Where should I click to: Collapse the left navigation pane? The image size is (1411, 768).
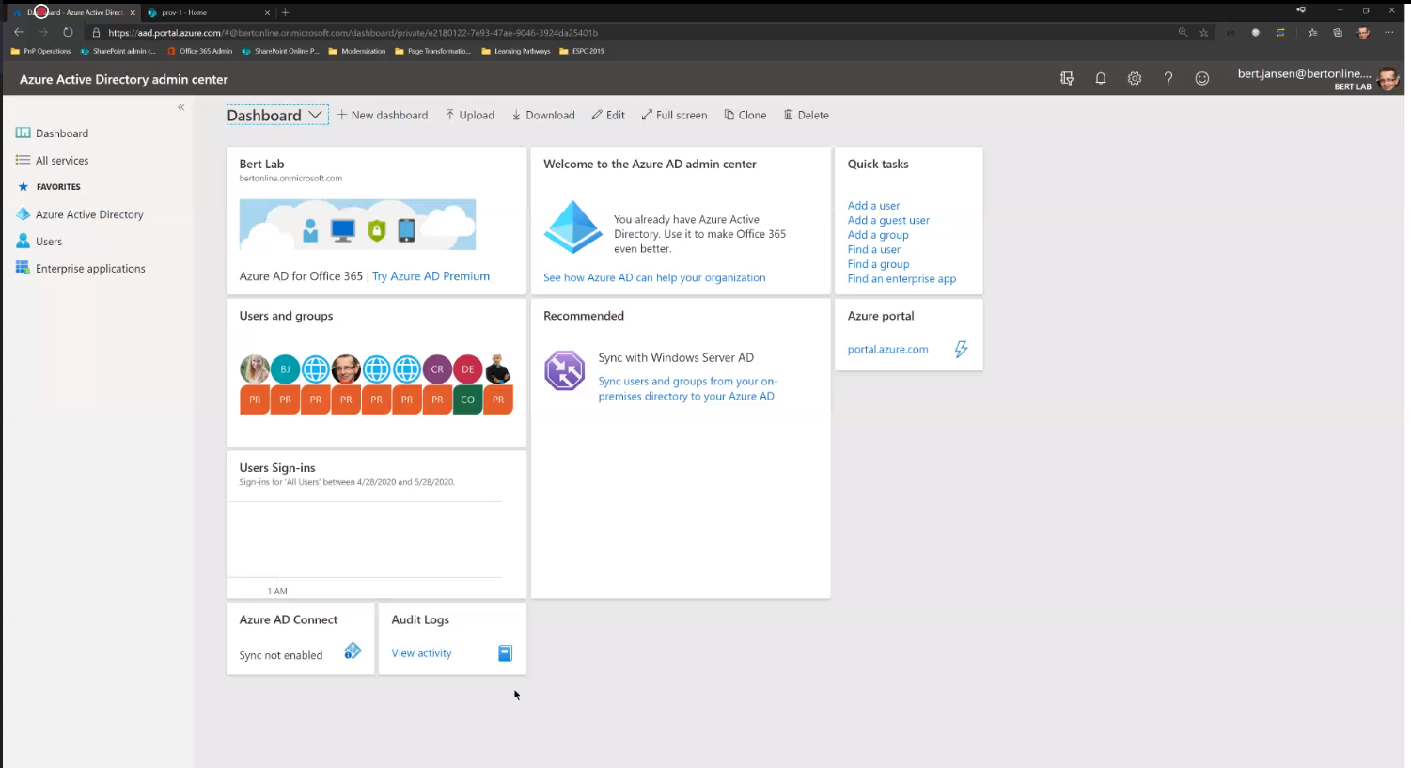point(181,107)
